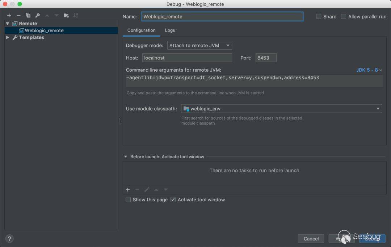The image size is (391, 247).
Task: Edit before launch task with pencil icon
Action: pos(147,190)
